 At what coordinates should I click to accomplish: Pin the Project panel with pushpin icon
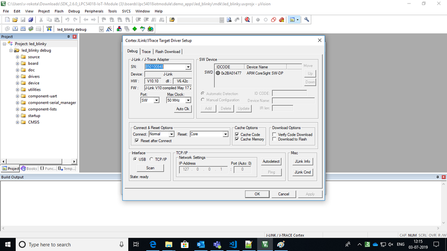68,37
